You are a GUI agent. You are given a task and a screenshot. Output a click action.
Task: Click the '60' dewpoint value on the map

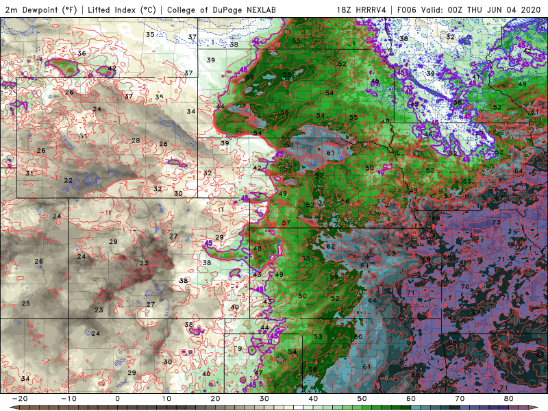click(x=358, y=336)
